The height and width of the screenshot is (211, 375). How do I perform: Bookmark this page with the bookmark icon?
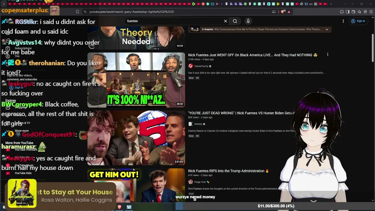click(77, 12)
